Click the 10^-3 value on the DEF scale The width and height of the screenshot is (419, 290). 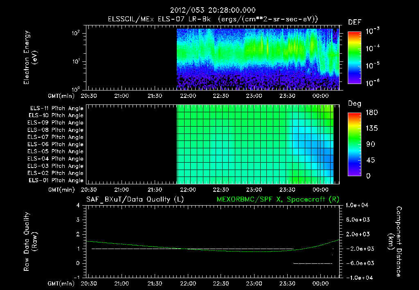click(372, 30)
